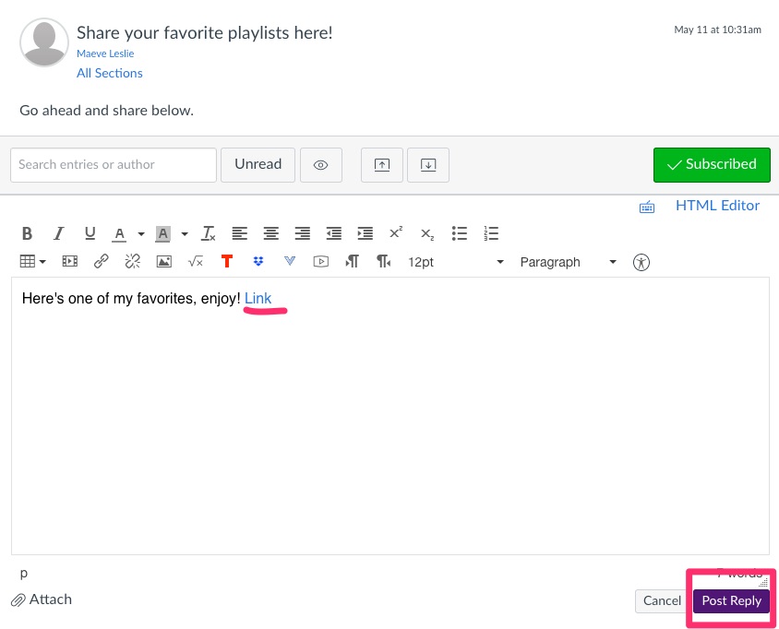Toggle underline formatting
Screen dimensions: 779x629
coord(90,233)
